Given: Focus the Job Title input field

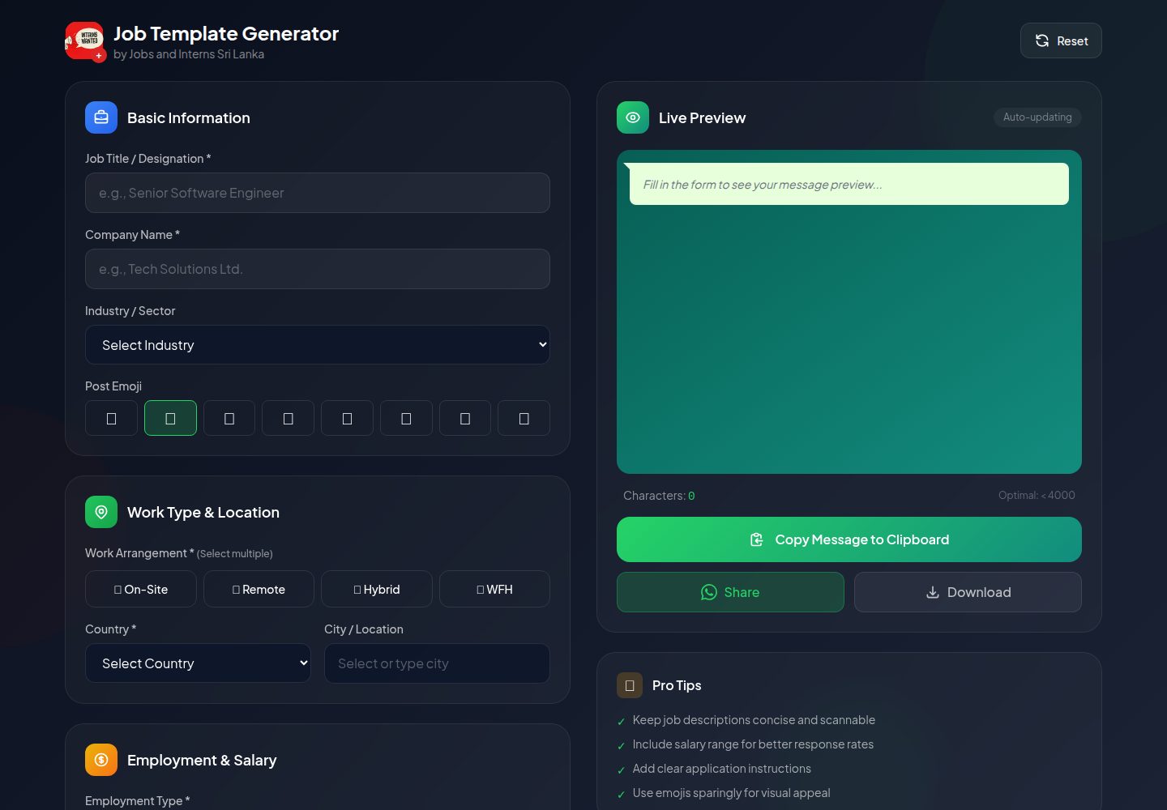Looking at the screenshot, I should pos(318,193).
